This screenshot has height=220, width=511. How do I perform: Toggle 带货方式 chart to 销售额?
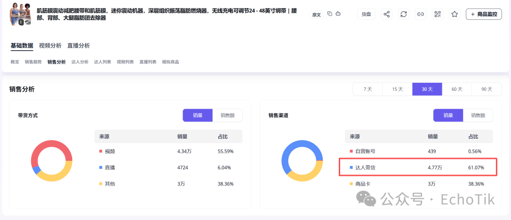point(228,115)
